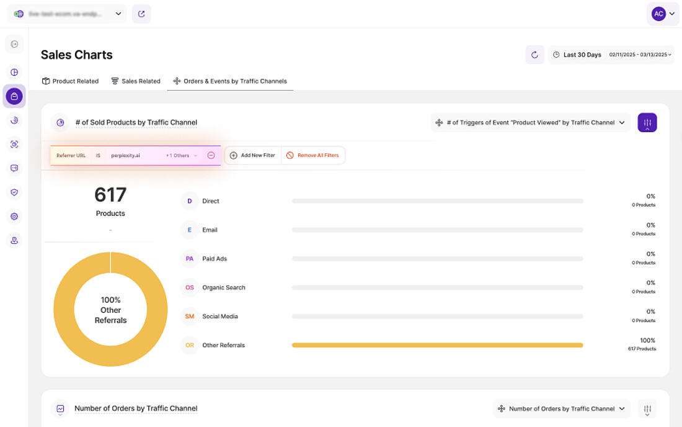Click the Social Media SM badge
This screenshot has height=427, width=682.
point(190,317)
